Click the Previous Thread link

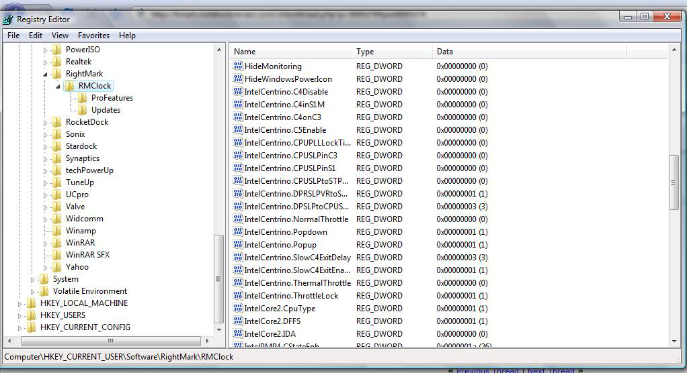tap(487, 370)
